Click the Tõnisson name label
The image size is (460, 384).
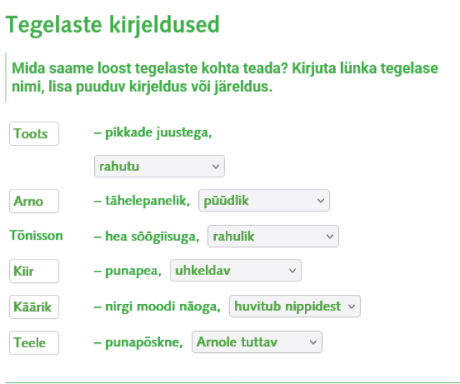[36, 235]
